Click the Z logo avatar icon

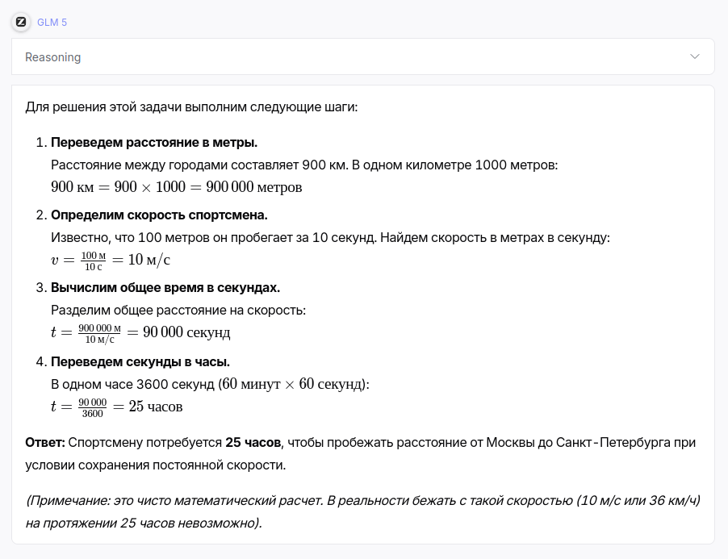point(21,22)
